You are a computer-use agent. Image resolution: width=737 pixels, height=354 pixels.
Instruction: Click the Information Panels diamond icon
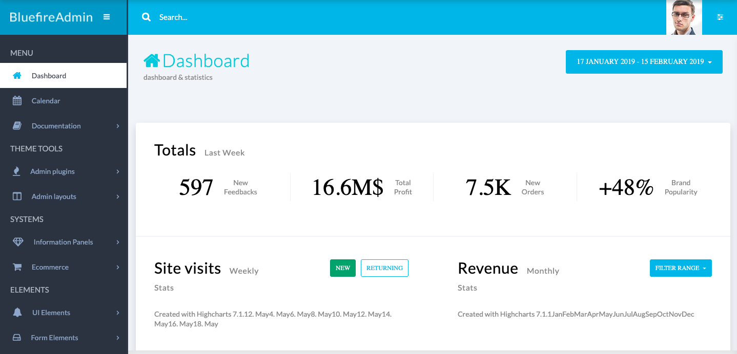pos(18,242)
